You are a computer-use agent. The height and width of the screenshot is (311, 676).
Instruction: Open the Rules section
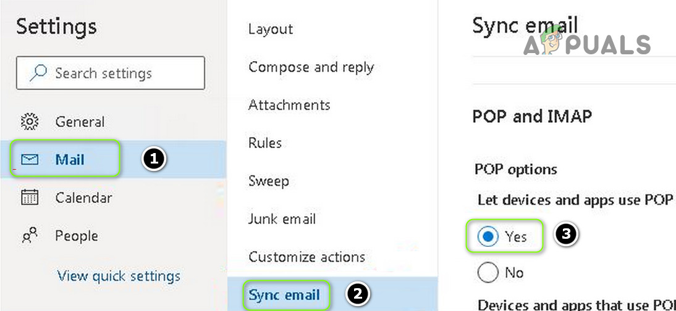tap(265, 143)
